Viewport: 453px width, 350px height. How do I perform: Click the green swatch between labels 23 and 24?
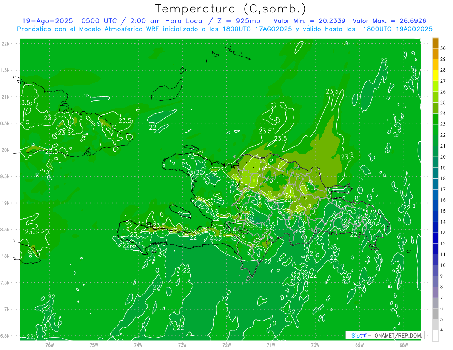coord(435,119)
